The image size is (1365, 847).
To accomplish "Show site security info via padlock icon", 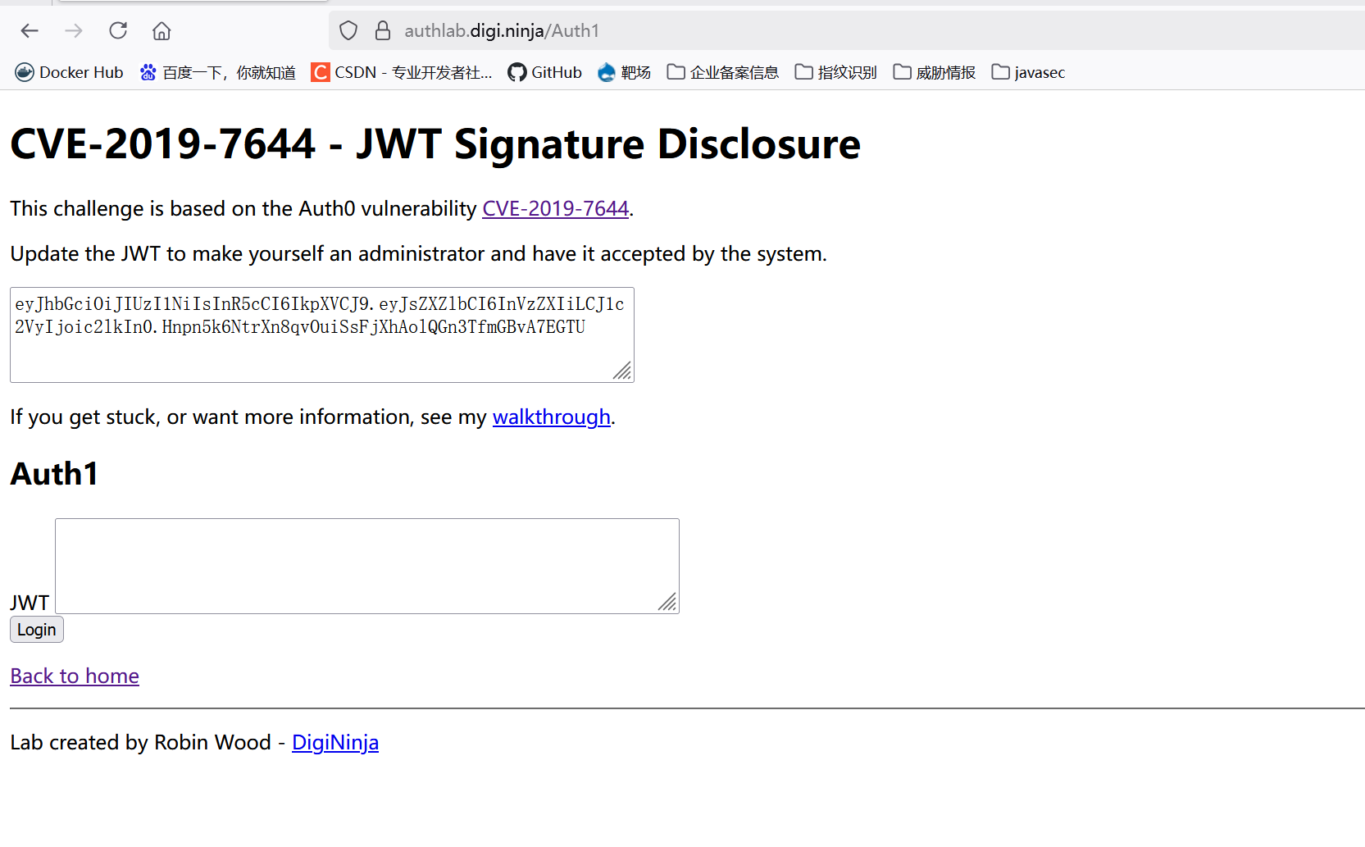I will 383,31.
